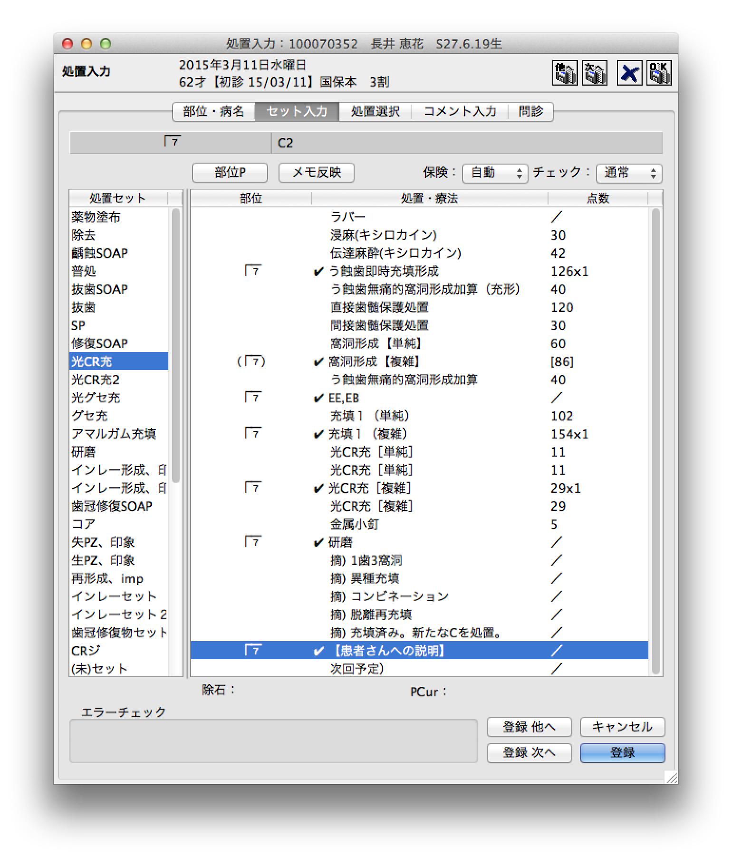Image resolution: width=732 pixels, height=859 pixels.
Task: Select 薬物塗布 in the set list
Action: tap(119, 217)
